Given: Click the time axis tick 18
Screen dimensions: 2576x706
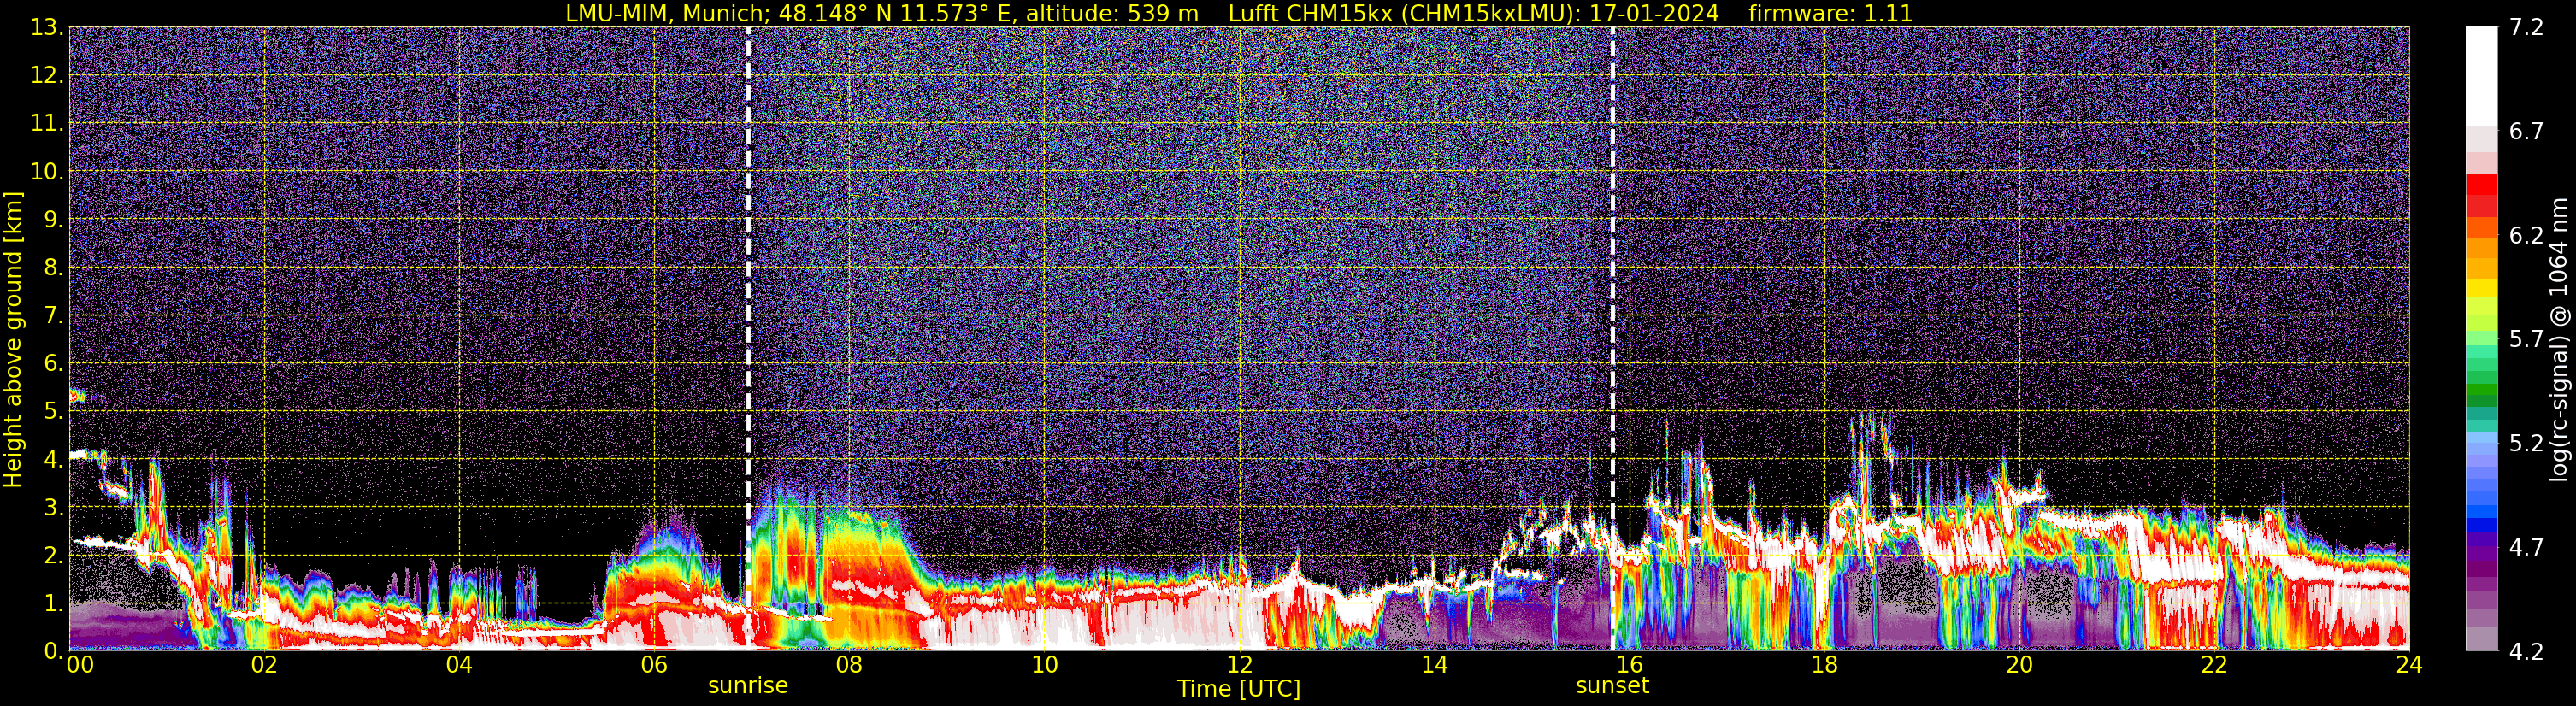Looking at the screenshot, I should [x=1824, y=665].
